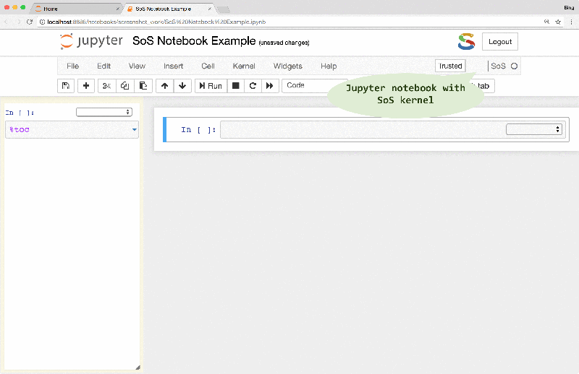This screenshot has height=374, width=579.
Task: Click the save and checkpoint icon
Action: click(x=66, y=86)
